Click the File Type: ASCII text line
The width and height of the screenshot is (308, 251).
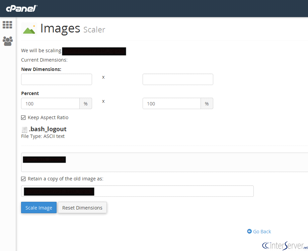43,136
